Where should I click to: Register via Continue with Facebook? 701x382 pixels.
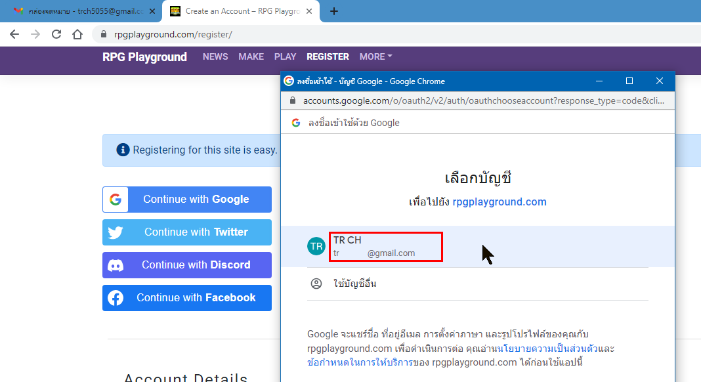187,298
